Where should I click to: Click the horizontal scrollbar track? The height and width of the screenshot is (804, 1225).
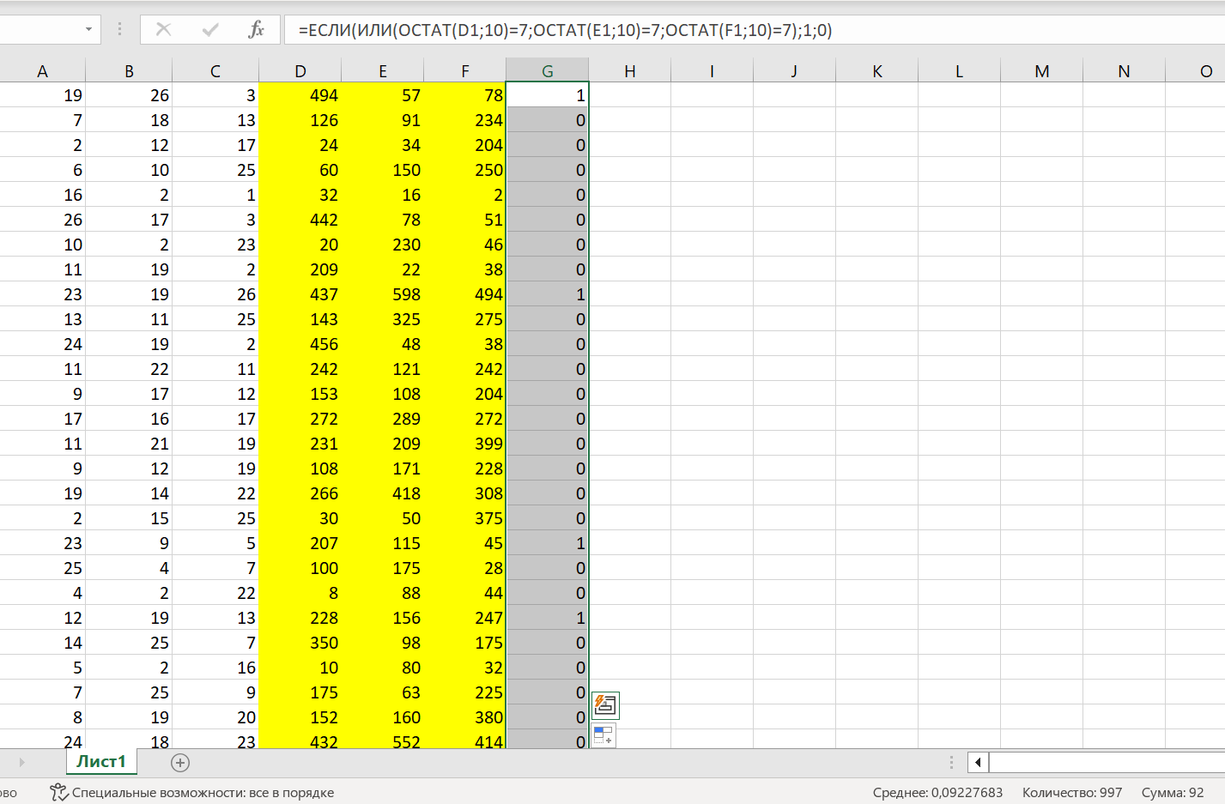point(1107,762)
